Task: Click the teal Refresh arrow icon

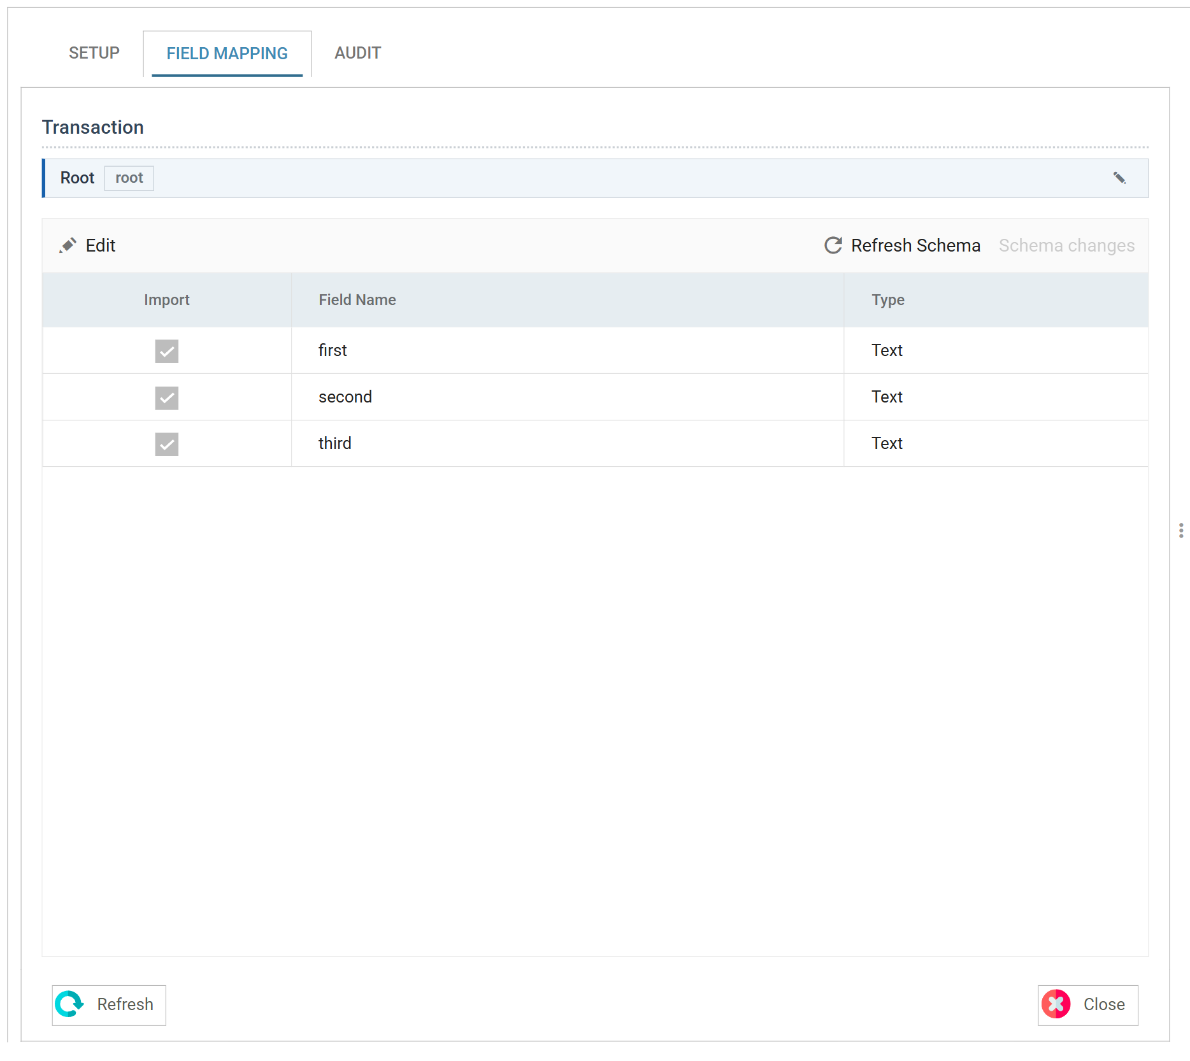Action: [x=69, y=1004]
